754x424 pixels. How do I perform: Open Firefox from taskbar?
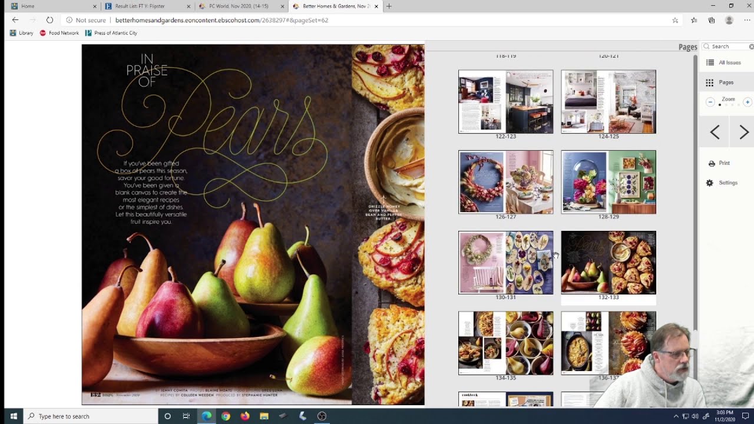[245, 416]
